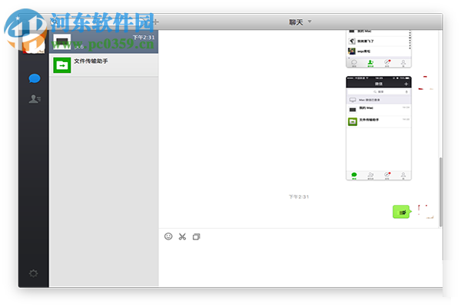461x307 pixels.
Task: Open the chat history icon beside the scissors
Action: (197, 236)
